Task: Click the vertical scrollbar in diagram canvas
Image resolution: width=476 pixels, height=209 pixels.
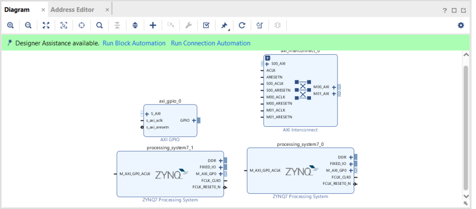Action: pos(466,125)
